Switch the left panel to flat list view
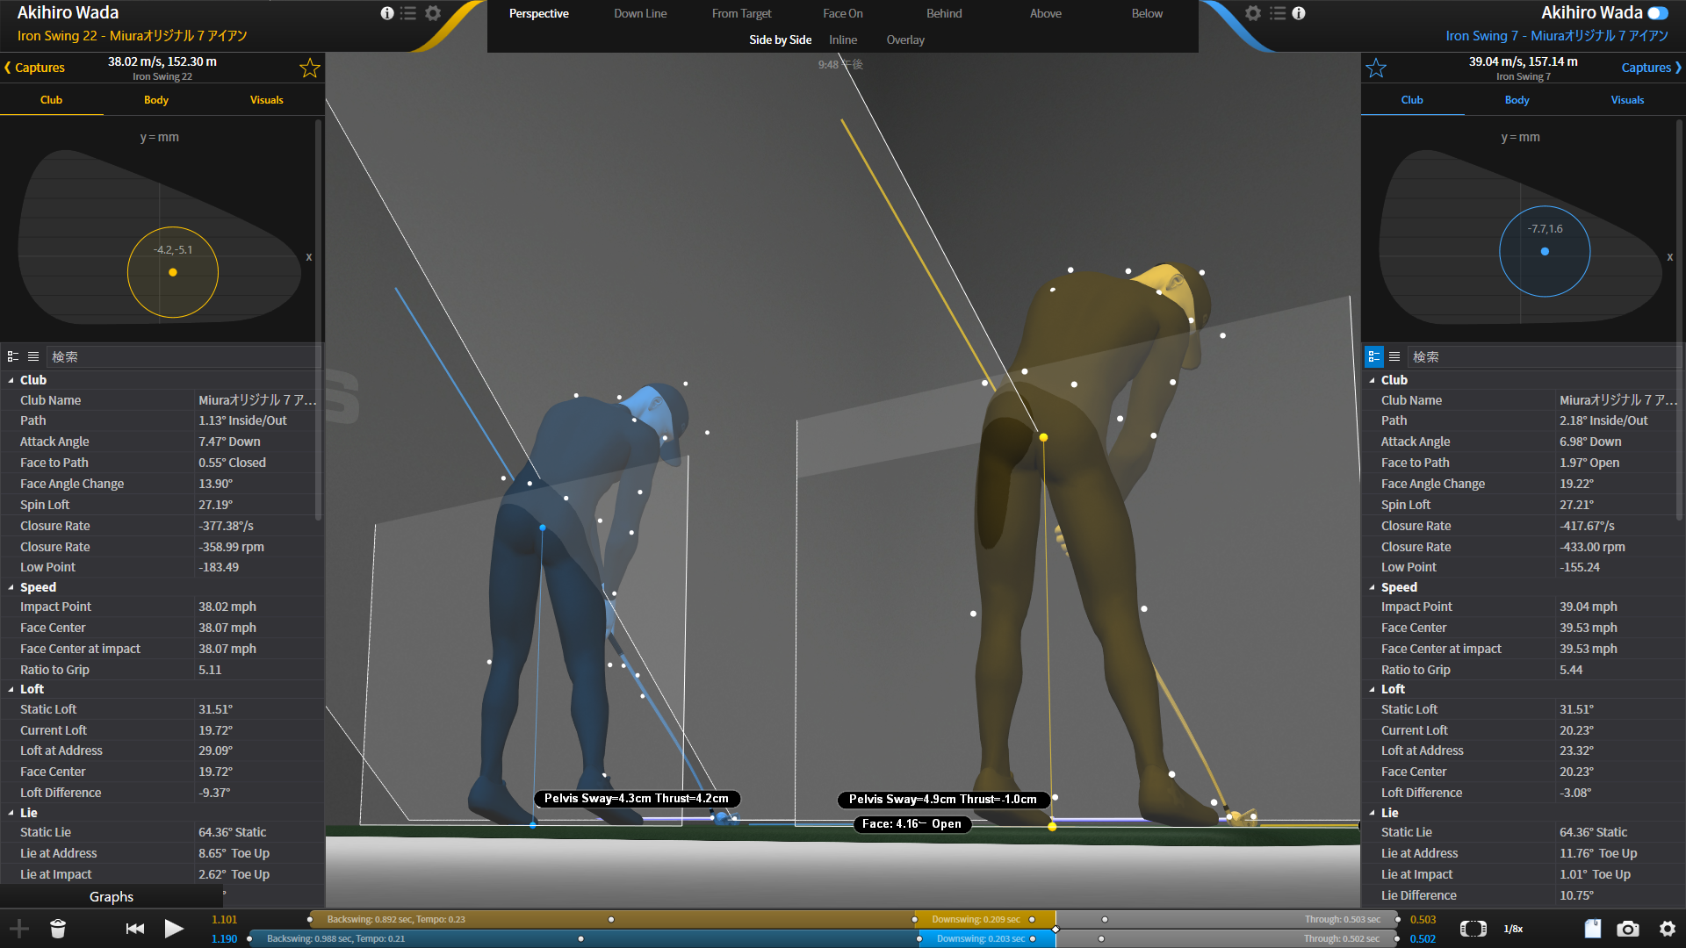The height and width of the screenshot is (948, 1686). pos(33,356)
